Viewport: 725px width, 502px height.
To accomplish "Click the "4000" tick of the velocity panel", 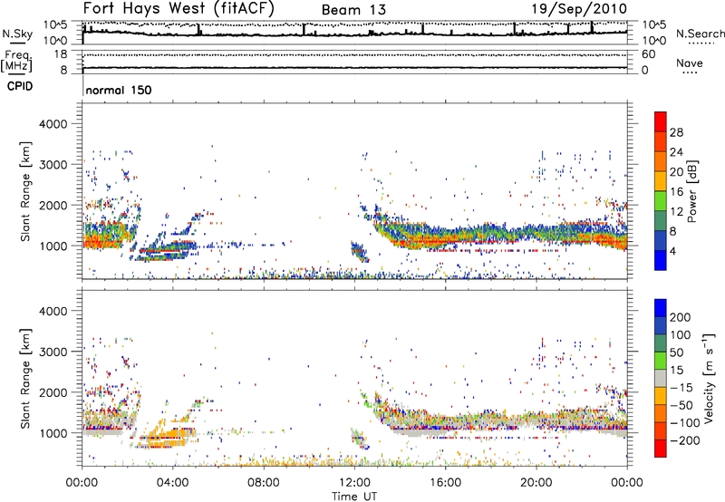I will pos(53,311).
